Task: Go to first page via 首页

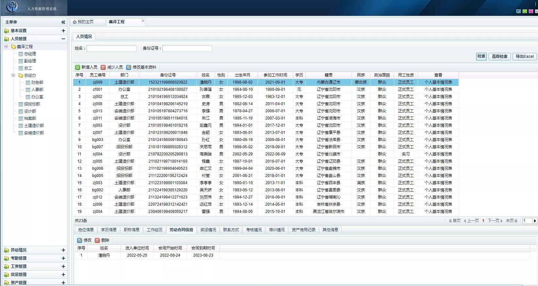Action: 455,221
